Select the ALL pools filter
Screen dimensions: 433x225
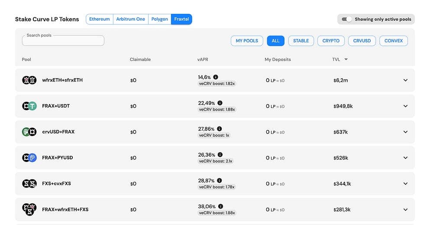[x=275, y=41]
